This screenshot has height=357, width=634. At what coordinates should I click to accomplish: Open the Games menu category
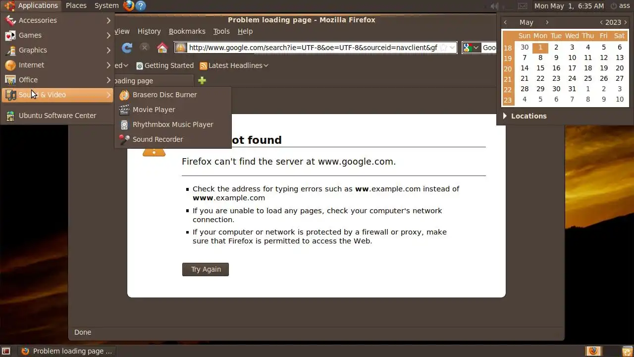pyautogui.click(x=57, y=35)
